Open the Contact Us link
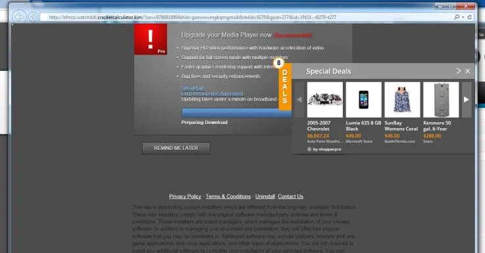The image size is (485, 253). click(x=290, y=196)
